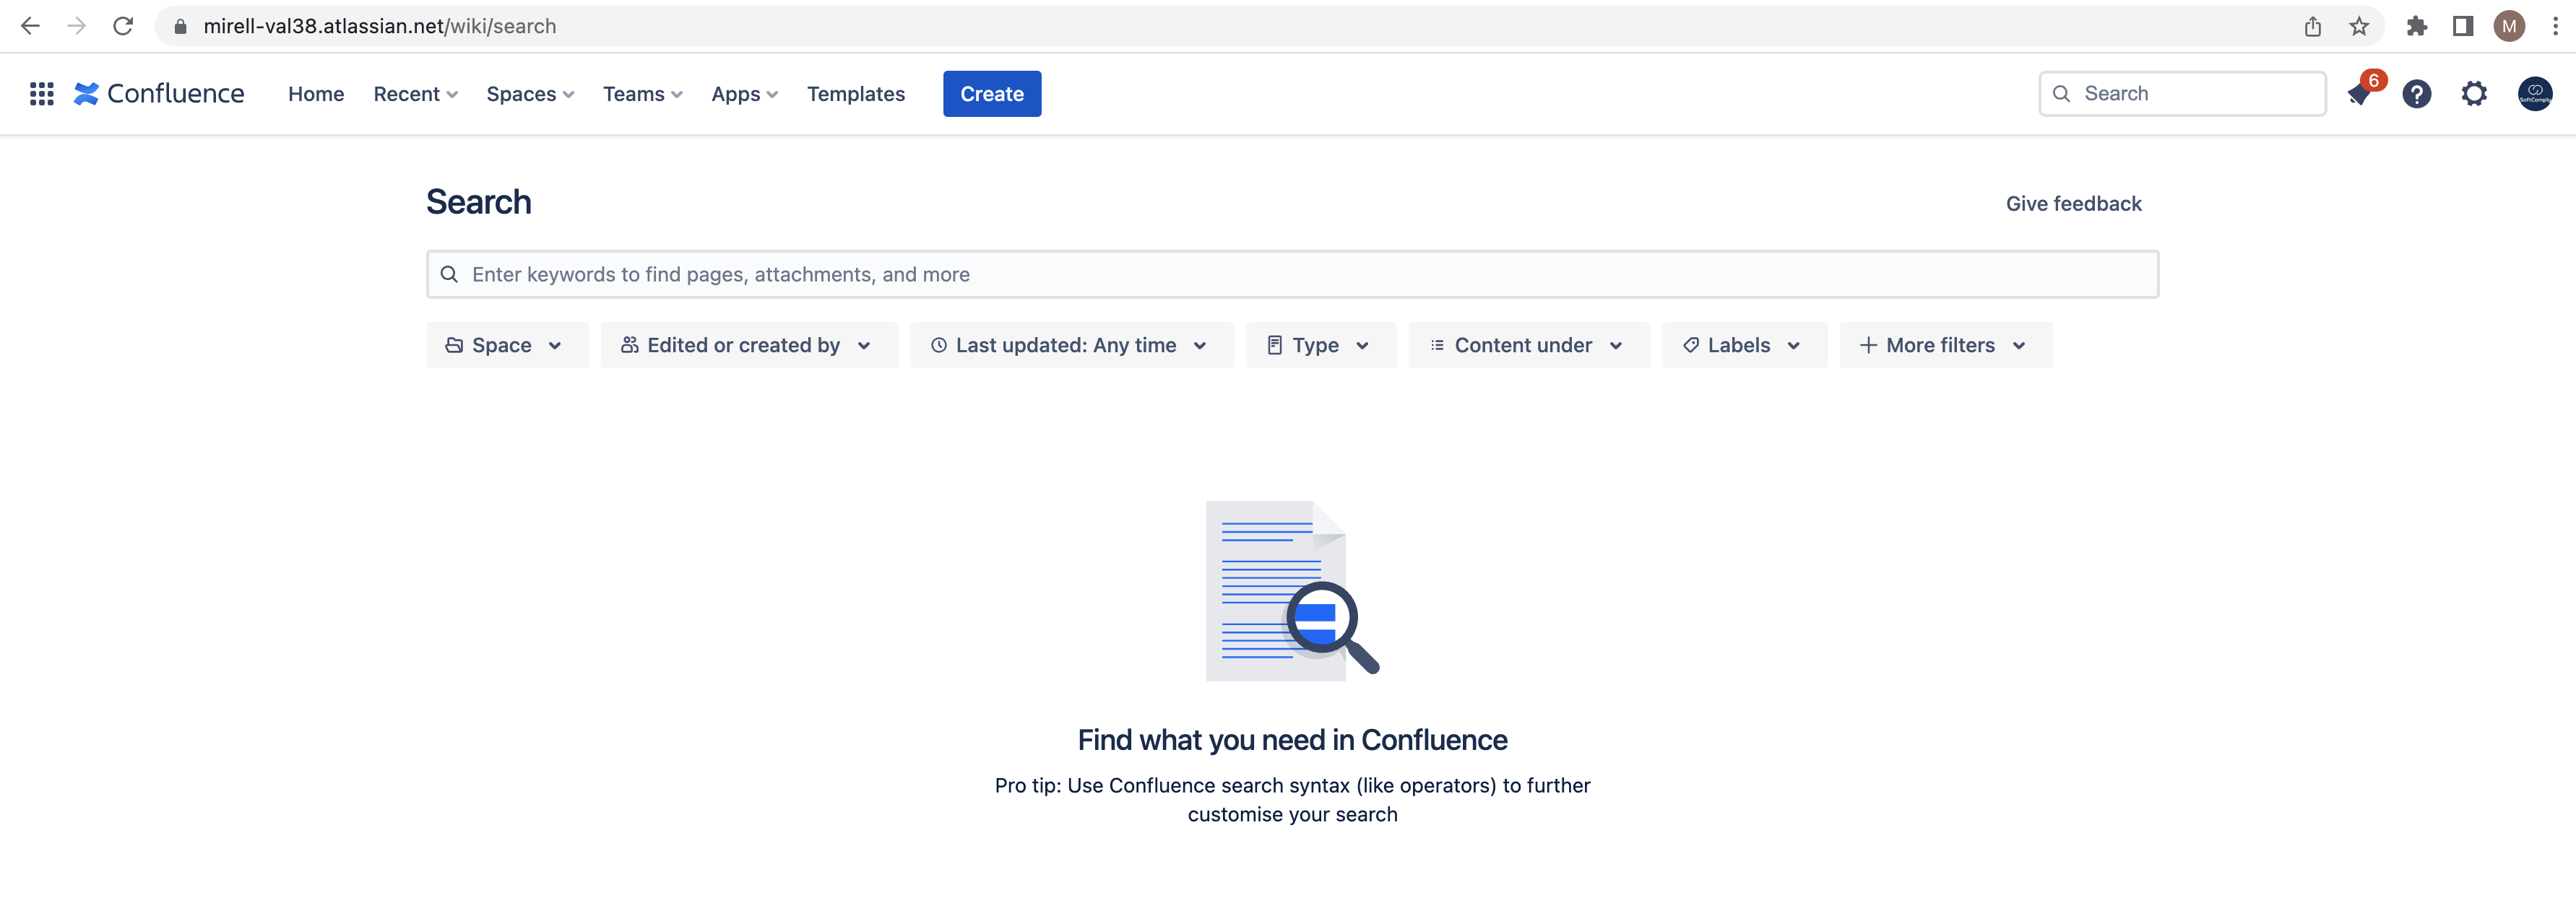The width and height of the screenshot is (2576, 921).
Task: Open the notifications bell with badge 6
Action: click(2359, 94)
